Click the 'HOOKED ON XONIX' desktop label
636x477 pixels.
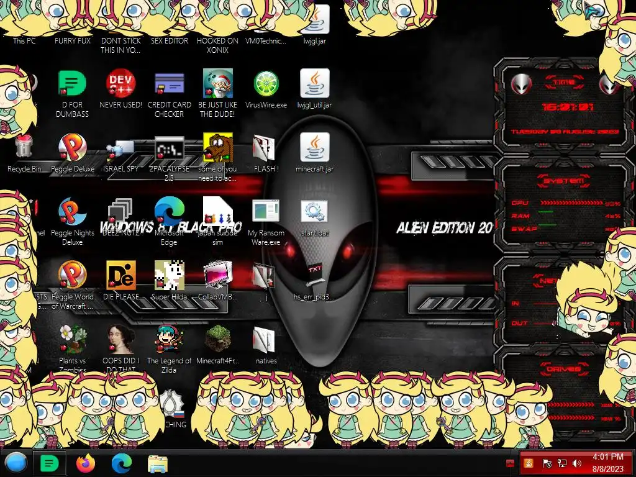tap(218, 45)
